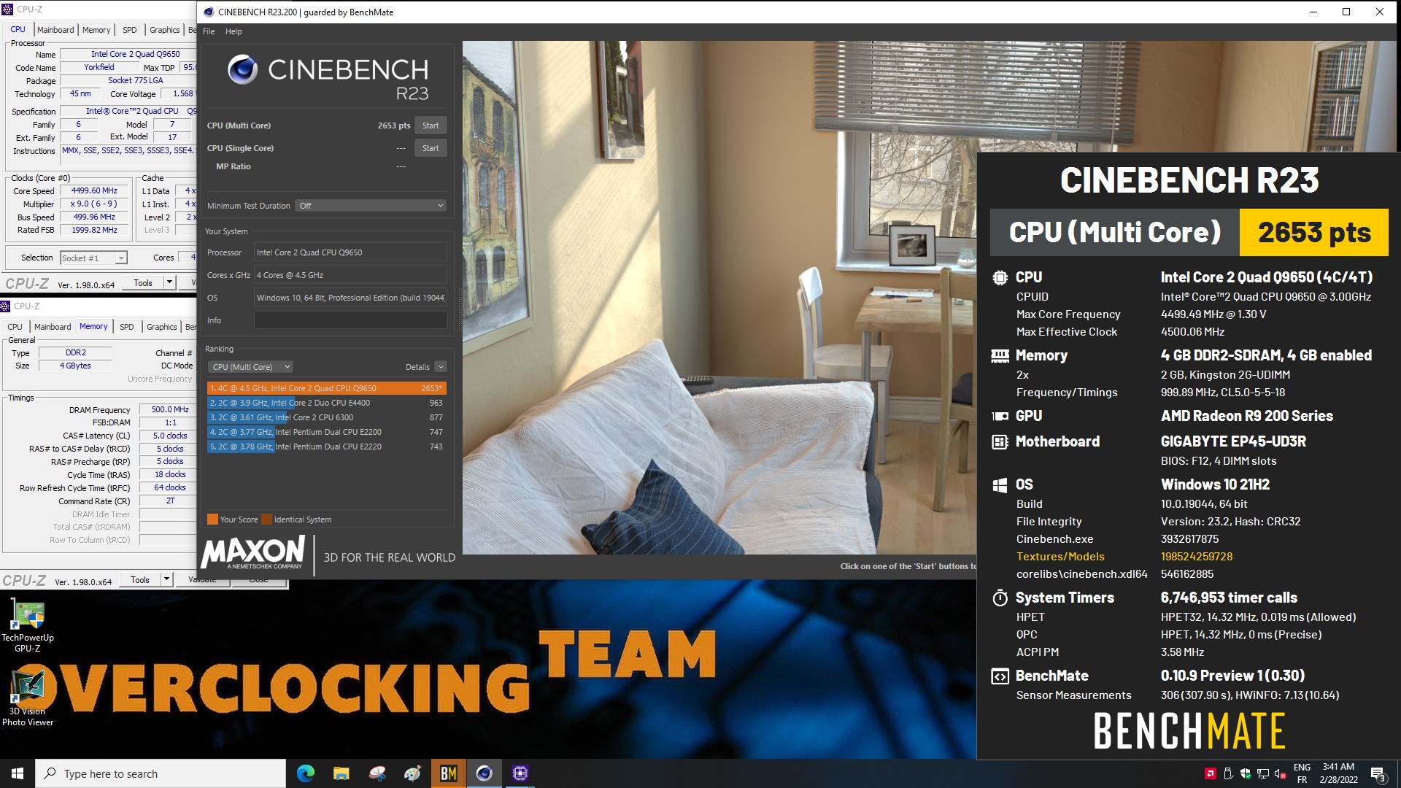
Task: Open File Explorer from the taskbar
Action: click(341, 773)
